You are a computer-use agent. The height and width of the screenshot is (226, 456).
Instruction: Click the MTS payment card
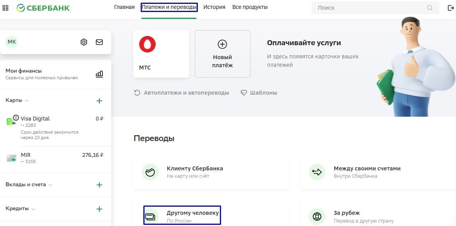161,54
